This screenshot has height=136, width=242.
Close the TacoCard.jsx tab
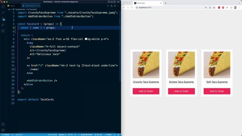tap(39, 6)
